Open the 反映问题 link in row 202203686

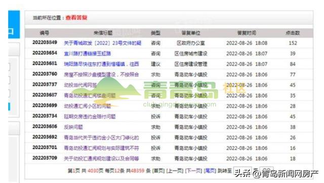point(73,127)
